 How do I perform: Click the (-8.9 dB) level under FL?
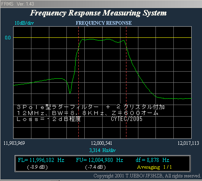pyautogui.click(x=37, y=167)
